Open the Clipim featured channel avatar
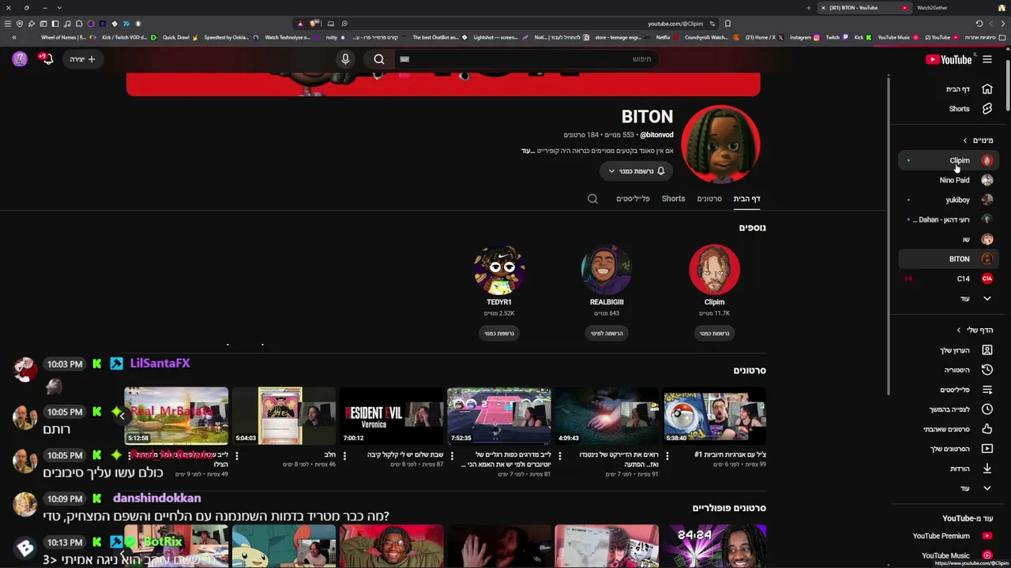Viewport: 1011px width, 568px height. click(x=714, y=269)
